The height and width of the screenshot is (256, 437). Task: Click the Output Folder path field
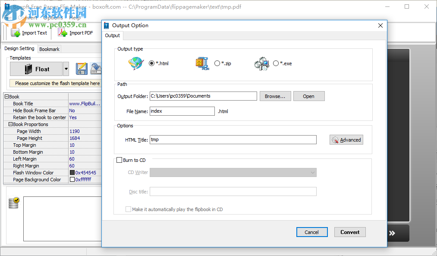[203, 96]
